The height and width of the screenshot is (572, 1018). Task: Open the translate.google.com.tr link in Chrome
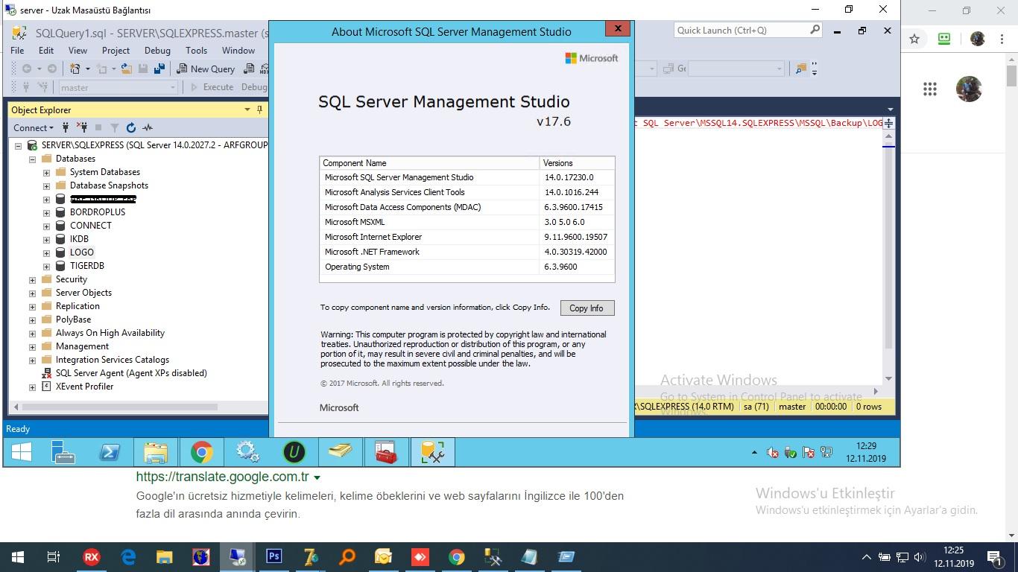222,477
